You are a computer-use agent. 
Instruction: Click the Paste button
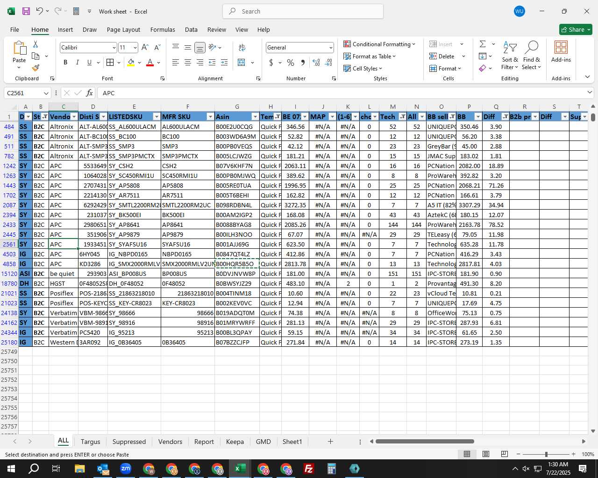tap(19, 55)
